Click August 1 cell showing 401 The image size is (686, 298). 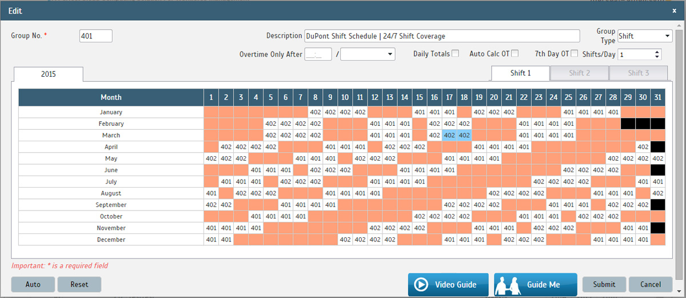[x=212, y=193]
